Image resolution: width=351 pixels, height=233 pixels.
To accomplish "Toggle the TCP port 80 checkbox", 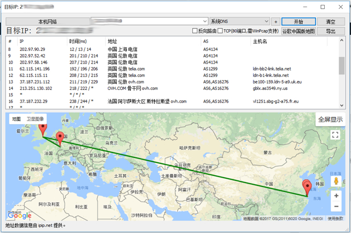I will [x=220, y=31].
